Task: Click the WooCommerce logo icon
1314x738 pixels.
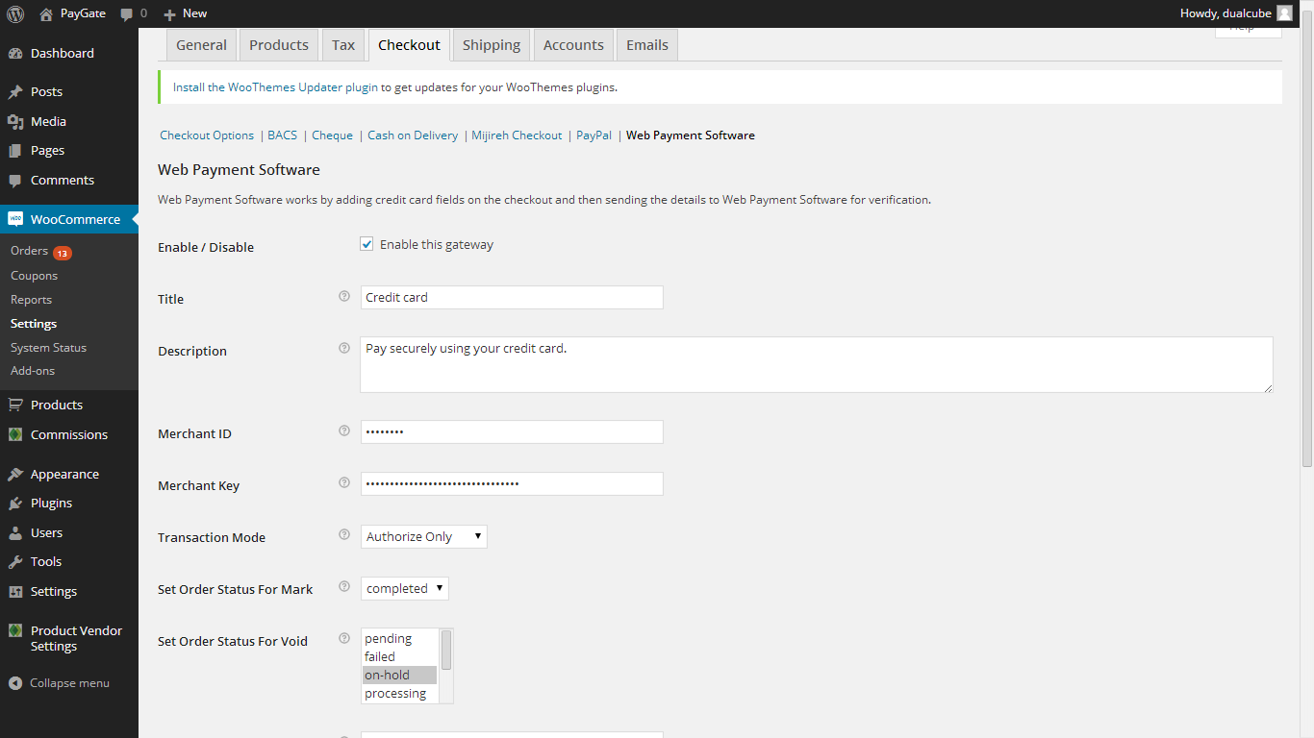Action: tap(15, 219)
